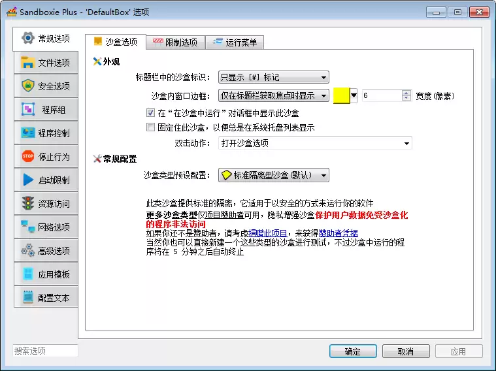This screenshot has height=371, width=496.
Task: Increase border width with up arrow
Action: pyautogui.click(x=406, y=93)
